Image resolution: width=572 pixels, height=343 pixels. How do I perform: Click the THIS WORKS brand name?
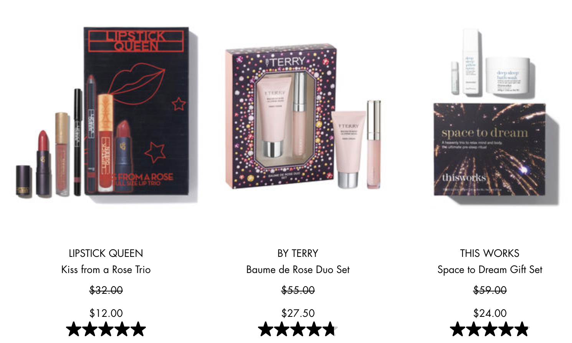click(x=490, y=253)
